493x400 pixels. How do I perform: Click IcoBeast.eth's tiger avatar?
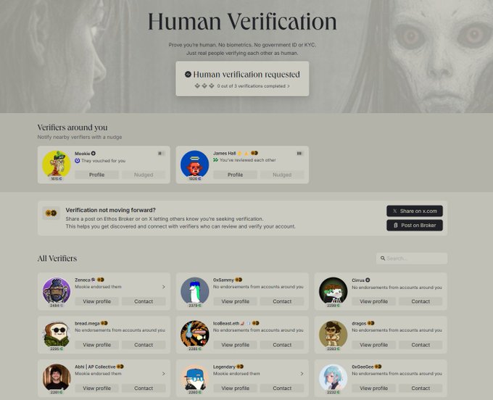click(194, 334)
